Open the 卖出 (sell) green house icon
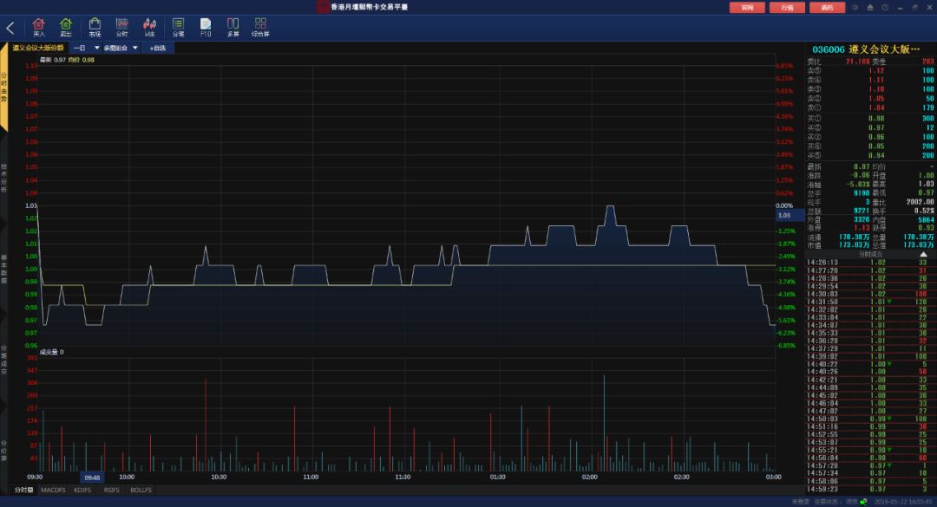The image size is (937, 507). [x=66, y=27]
